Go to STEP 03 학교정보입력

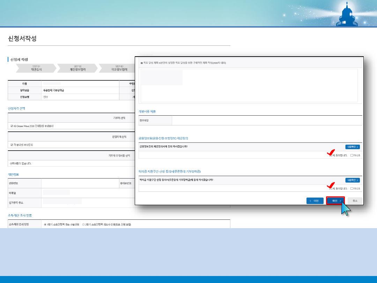tap(119, 68)
